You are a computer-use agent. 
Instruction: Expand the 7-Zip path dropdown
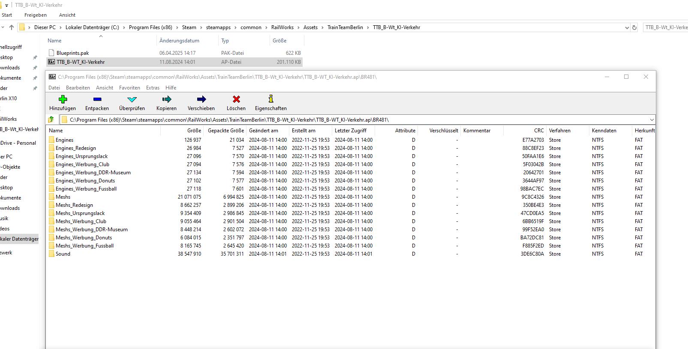(x=652, y=120)
